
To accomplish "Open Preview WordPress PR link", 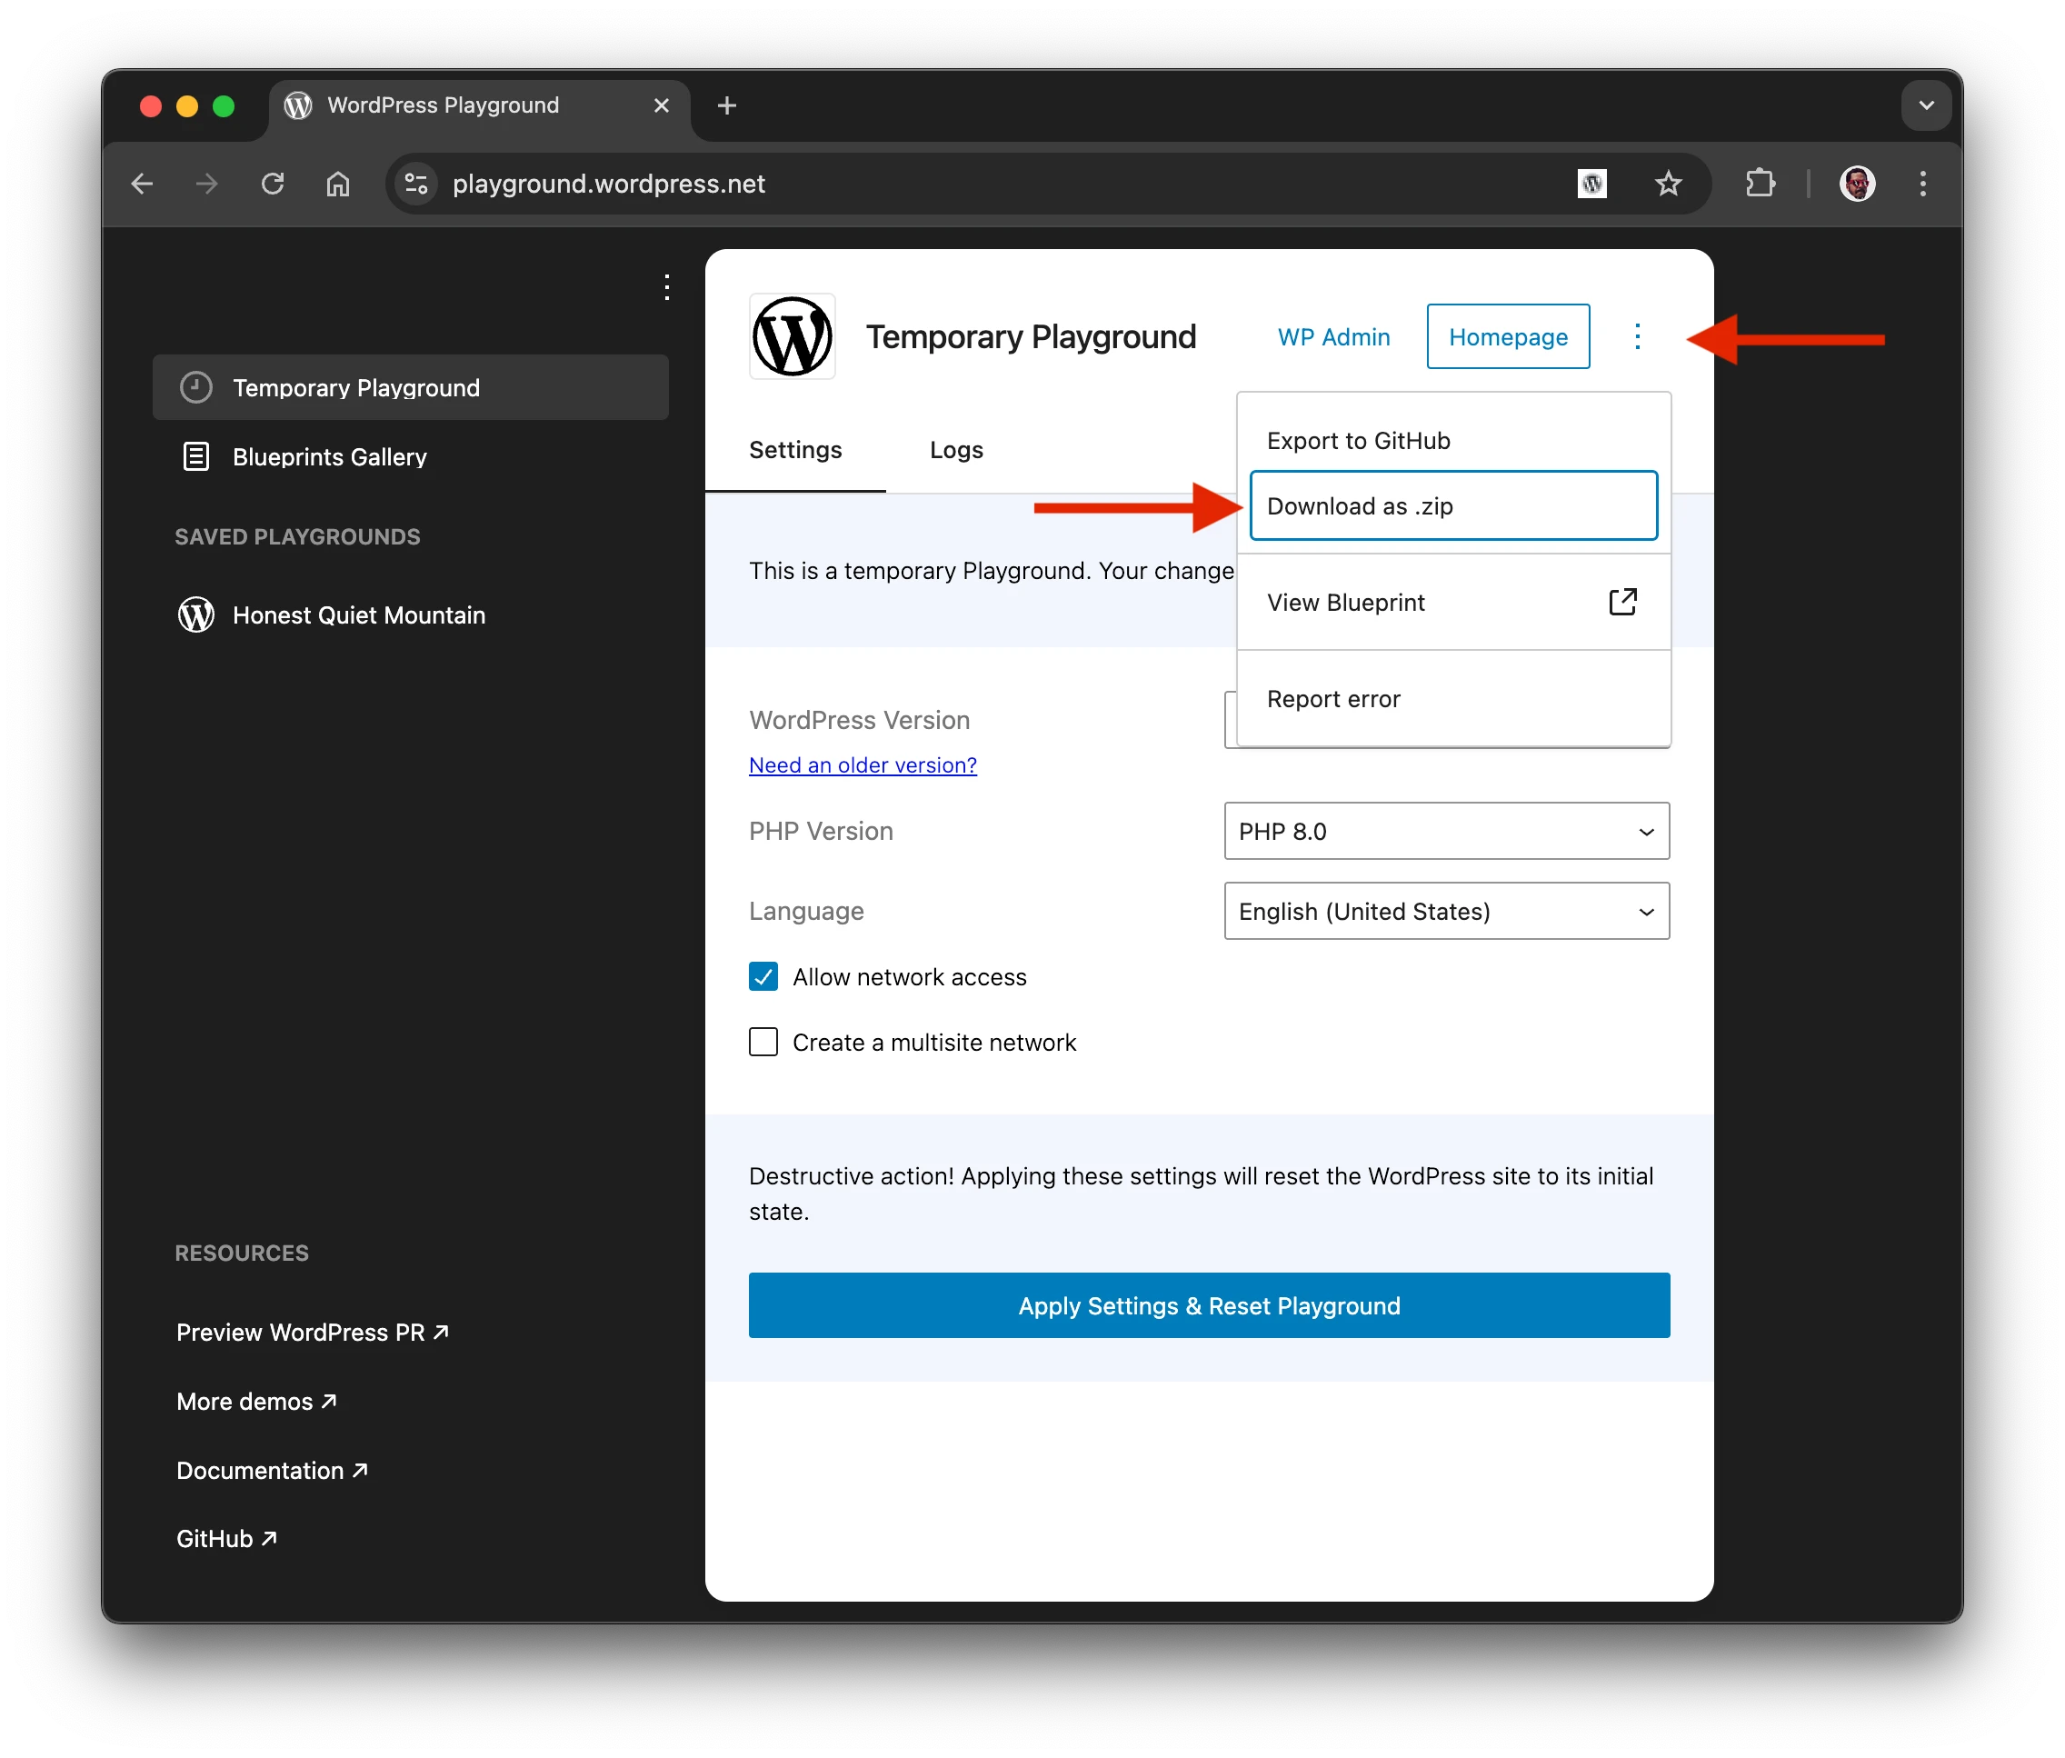I will [312, 1333].
